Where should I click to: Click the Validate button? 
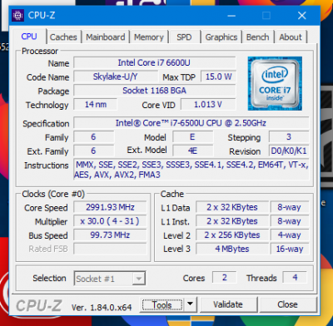coord(228,304)
